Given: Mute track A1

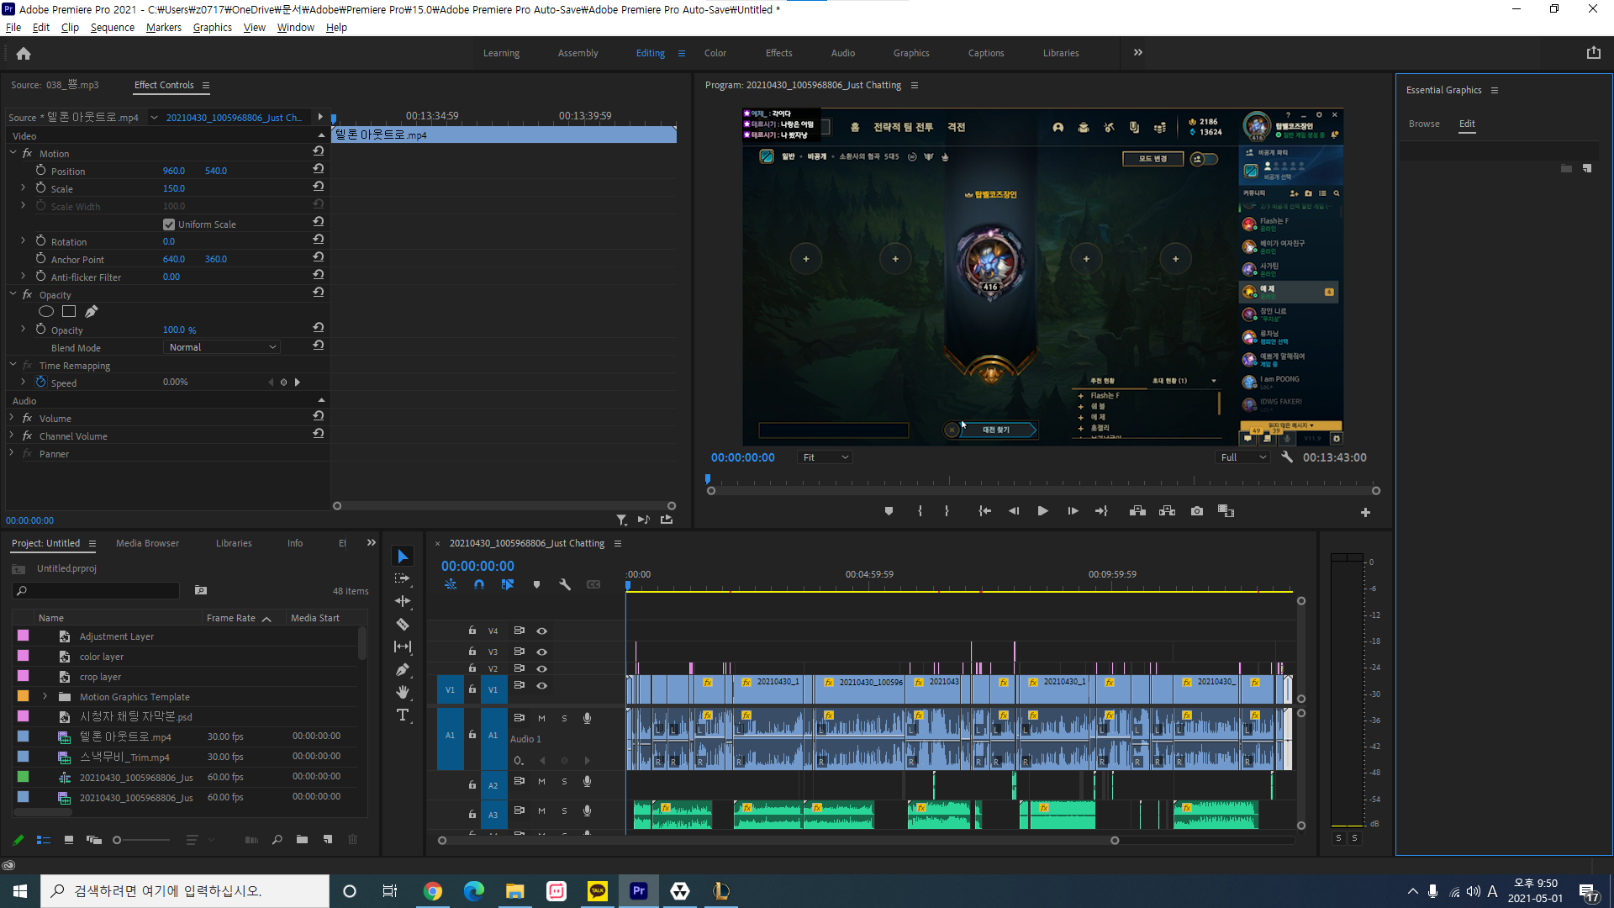Looking at the screenshot, I should [541, 718].
